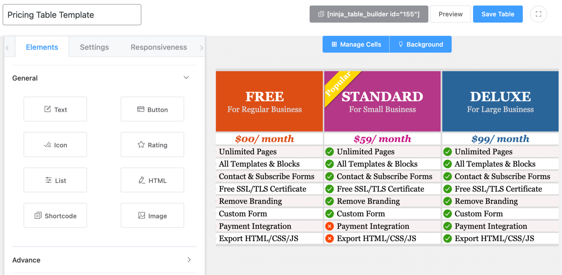Add the Icon element

pos(55,144)
